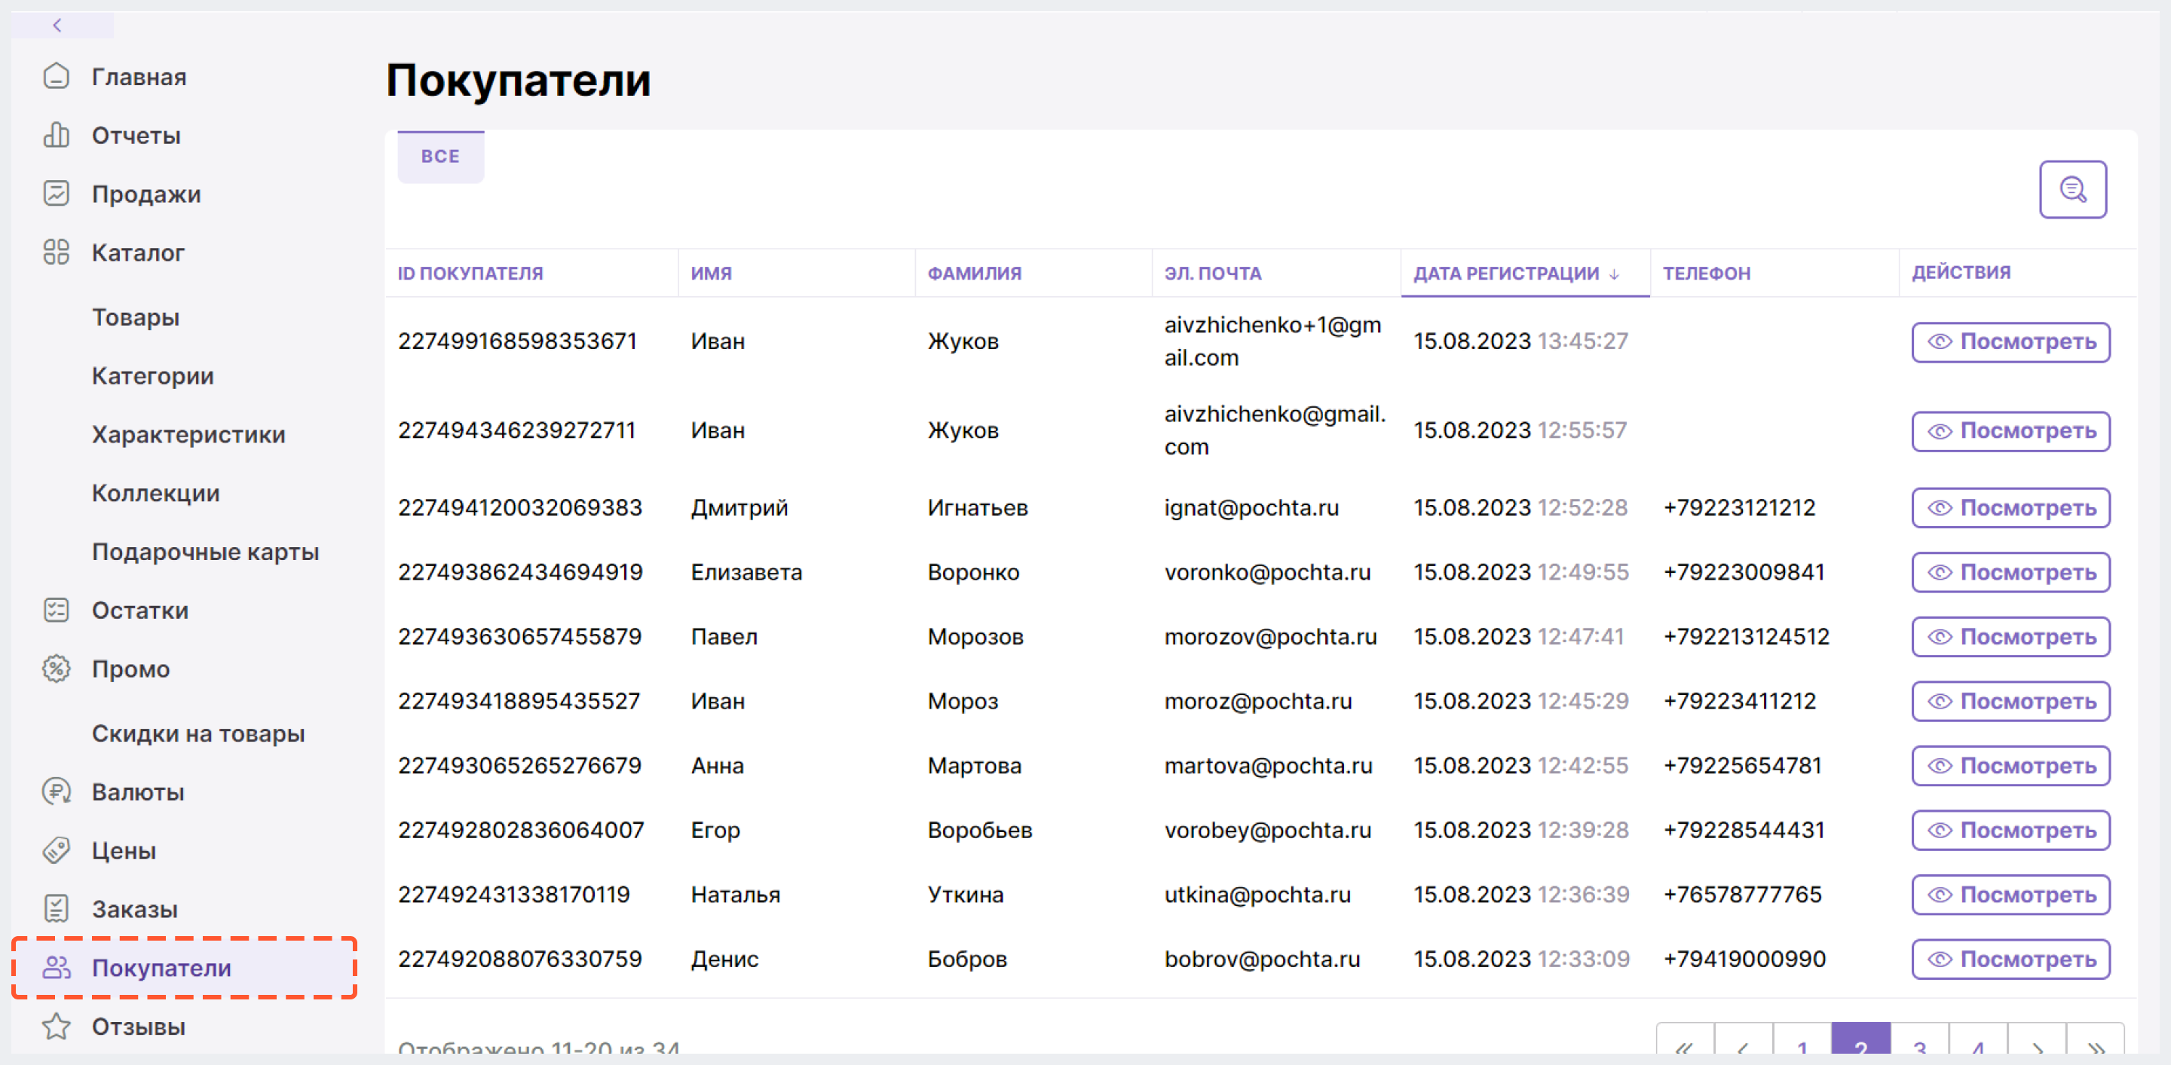Click the Заказы checklist icon
2171x1065 pixels.
pos(57,909)
